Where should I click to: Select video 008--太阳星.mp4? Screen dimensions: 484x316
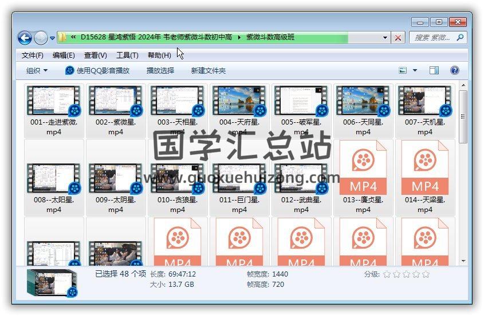click(54, 178)
